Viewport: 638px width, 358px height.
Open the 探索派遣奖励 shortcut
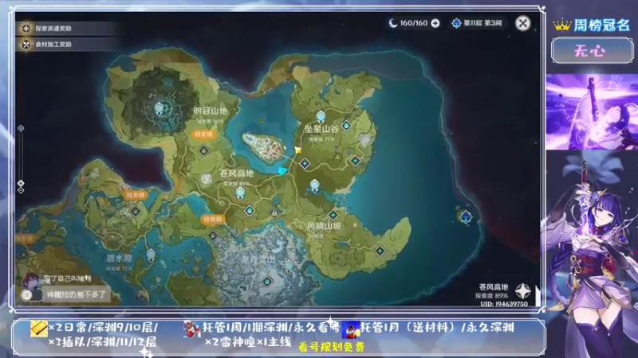pyautogui.click(x=67, y=29)
